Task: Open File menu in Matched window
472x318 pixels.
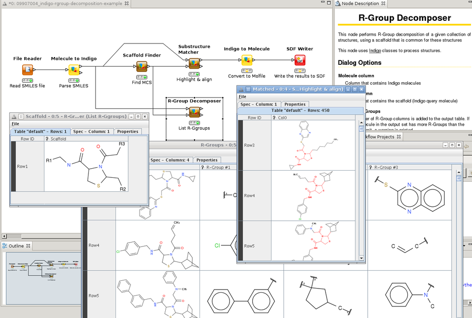Action: 243,97
